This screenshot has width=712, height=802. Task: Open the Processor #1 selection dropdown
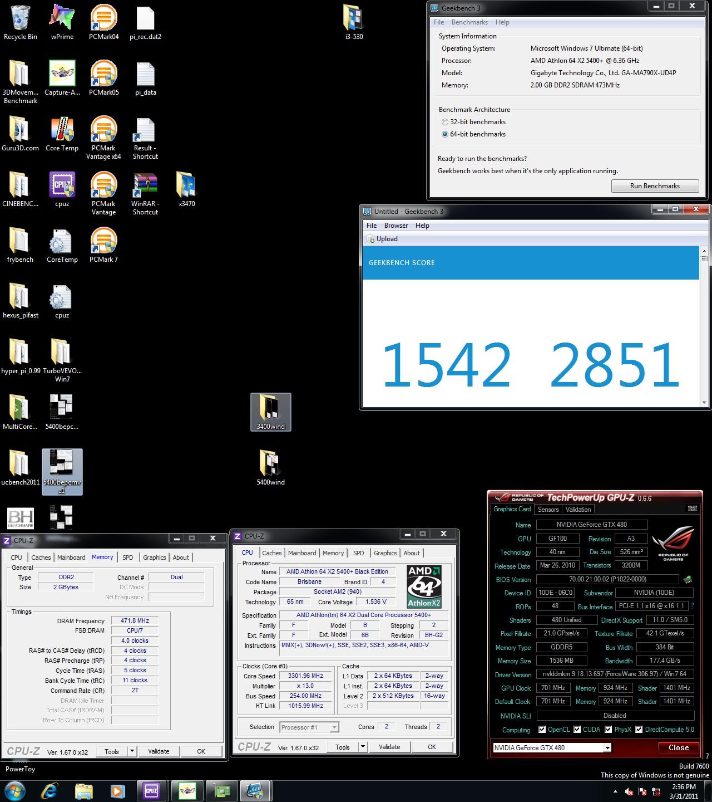tap(309, 727)
